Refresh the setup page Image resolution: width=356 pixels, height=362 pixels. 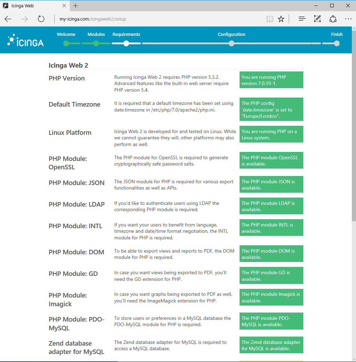pyautogui.click(x=41, y=19)
